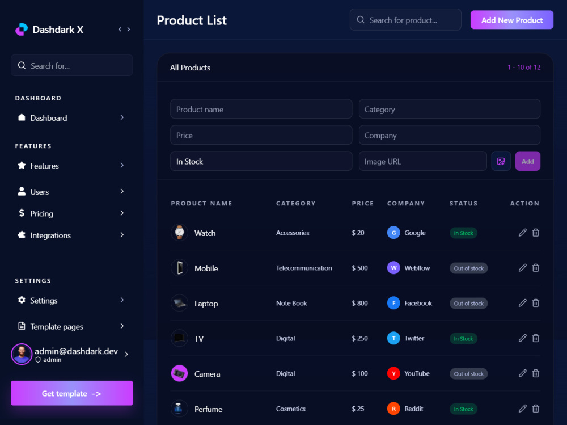This screenshot has height=425, width=567.
Task: Focus the sidebar Search for field
Action: 71,65
